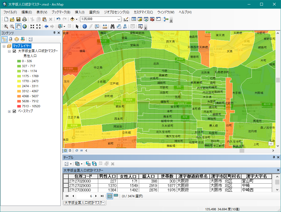Select the 大字版全国人口統計マスター table tab
Image resolution: width=281 pixels, height=212 pixels.
click(84, 203)
